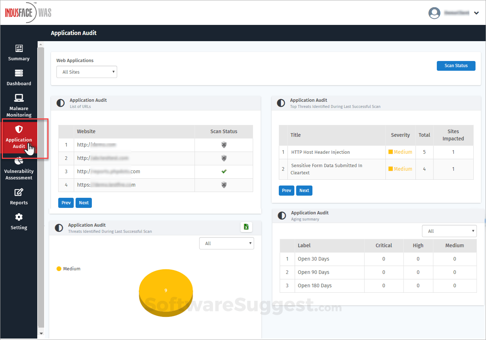Click the Total column header
The height and width of the screenshot is (340, 486).
(424, 135)
